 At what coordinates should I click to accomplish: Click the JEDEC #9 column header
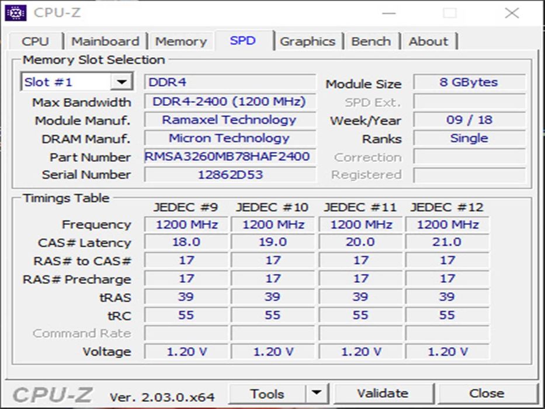click(186, 207)
